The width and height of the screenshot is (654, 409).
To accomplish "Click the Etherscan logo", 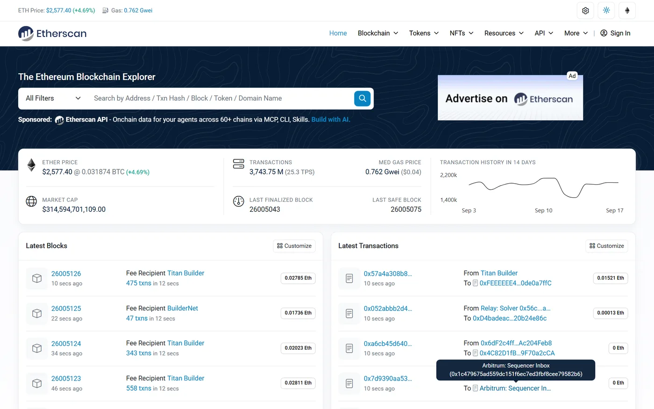I will pyautogui.click(x=52, y=33).
